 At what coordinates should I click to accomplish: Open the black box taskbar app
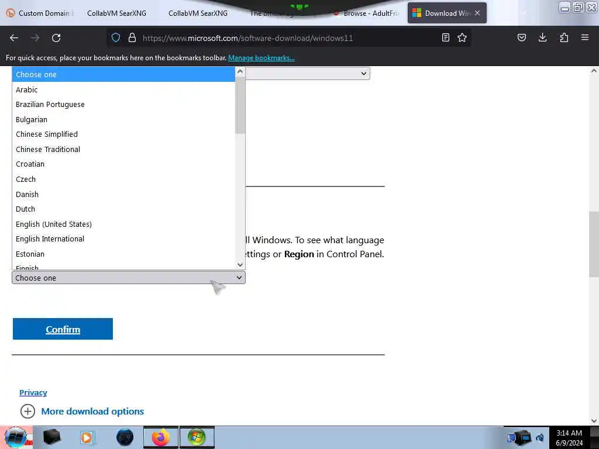52,437
